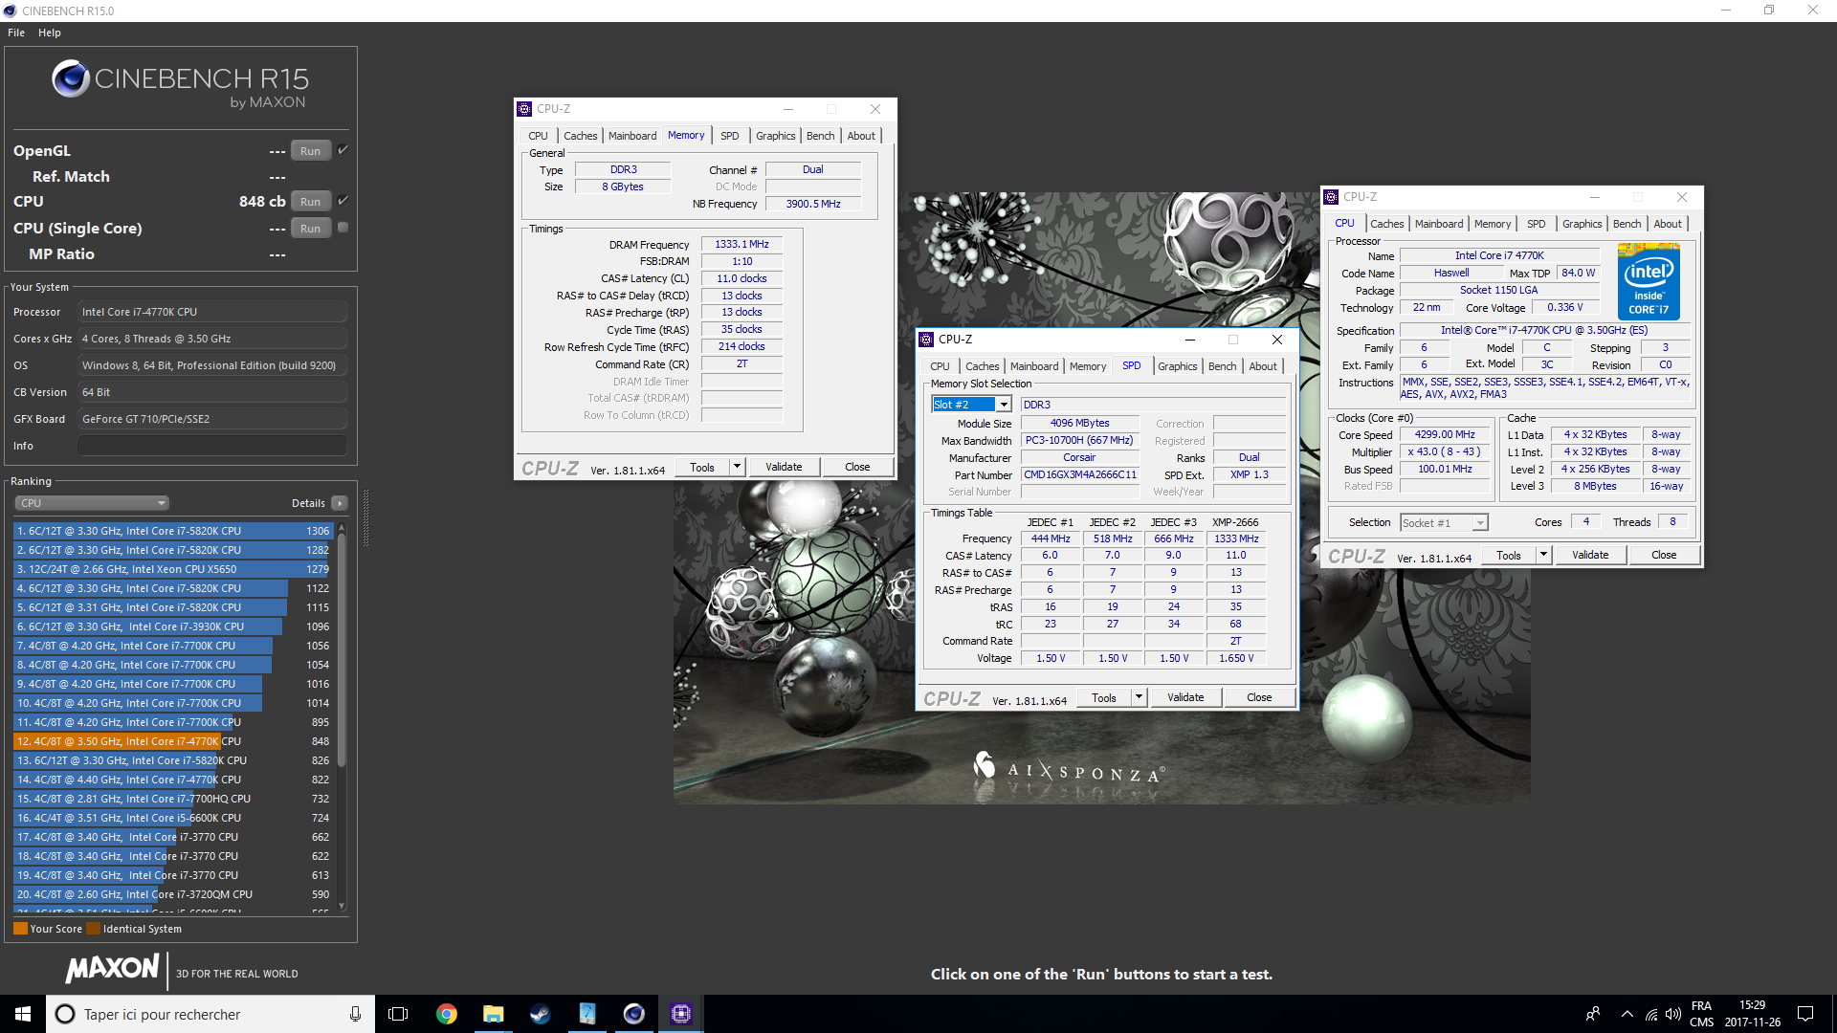Open the network icon in system tray
This screenshot has height=1033, width=1837.
(x=1651, y=1014)
